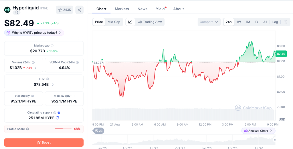Viewport: 293px width, 149px height.
Task: Click the Market cap info icon
Action: [x=52, y=45]
